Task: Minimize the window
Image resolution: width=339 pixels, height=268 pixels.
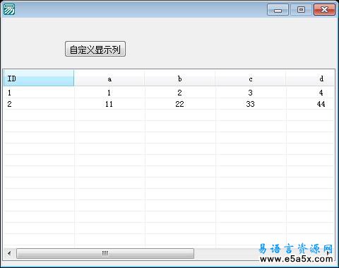Action: pyautogui.click(x=278, y=10)
